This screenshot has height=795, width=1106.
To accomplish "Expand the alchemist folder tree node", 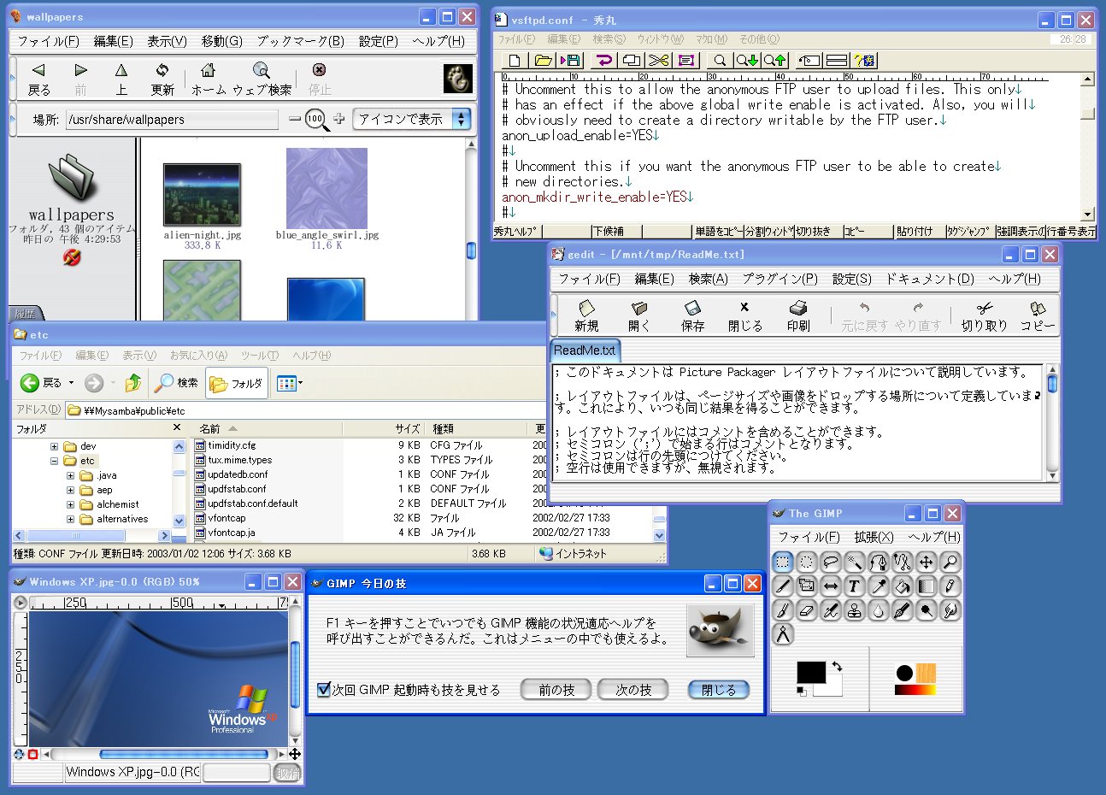I will click(x=70, y=504).
